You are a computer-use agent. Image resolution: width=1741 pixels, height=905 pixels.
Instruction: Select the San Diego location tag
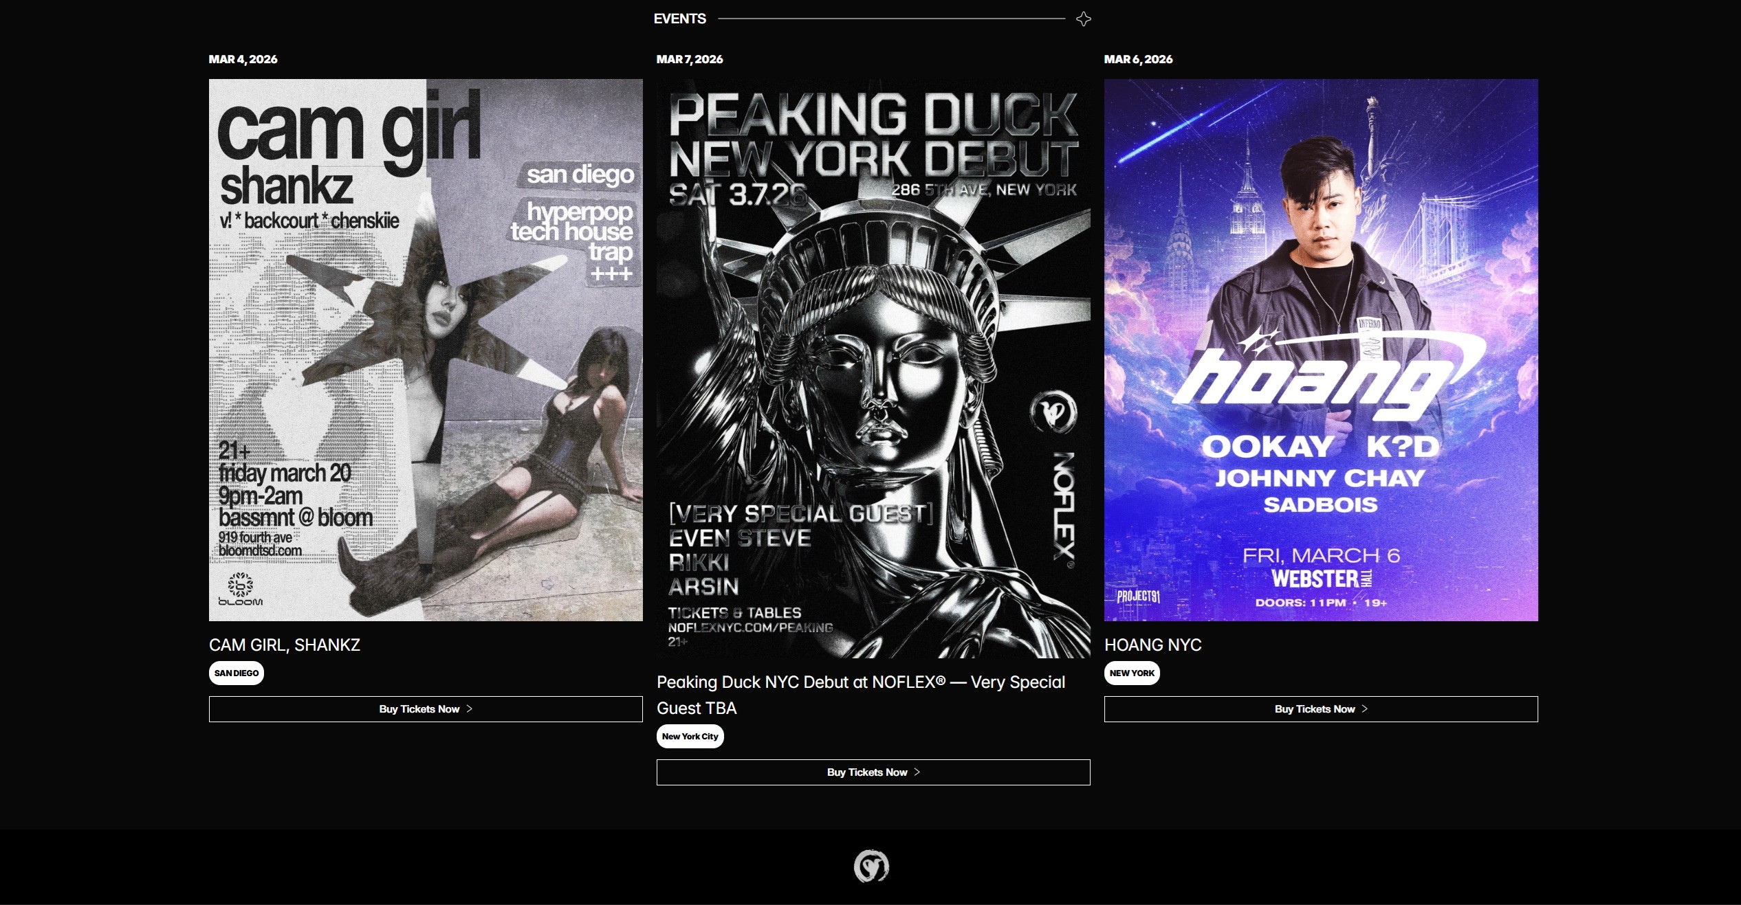tap(236, 673)
